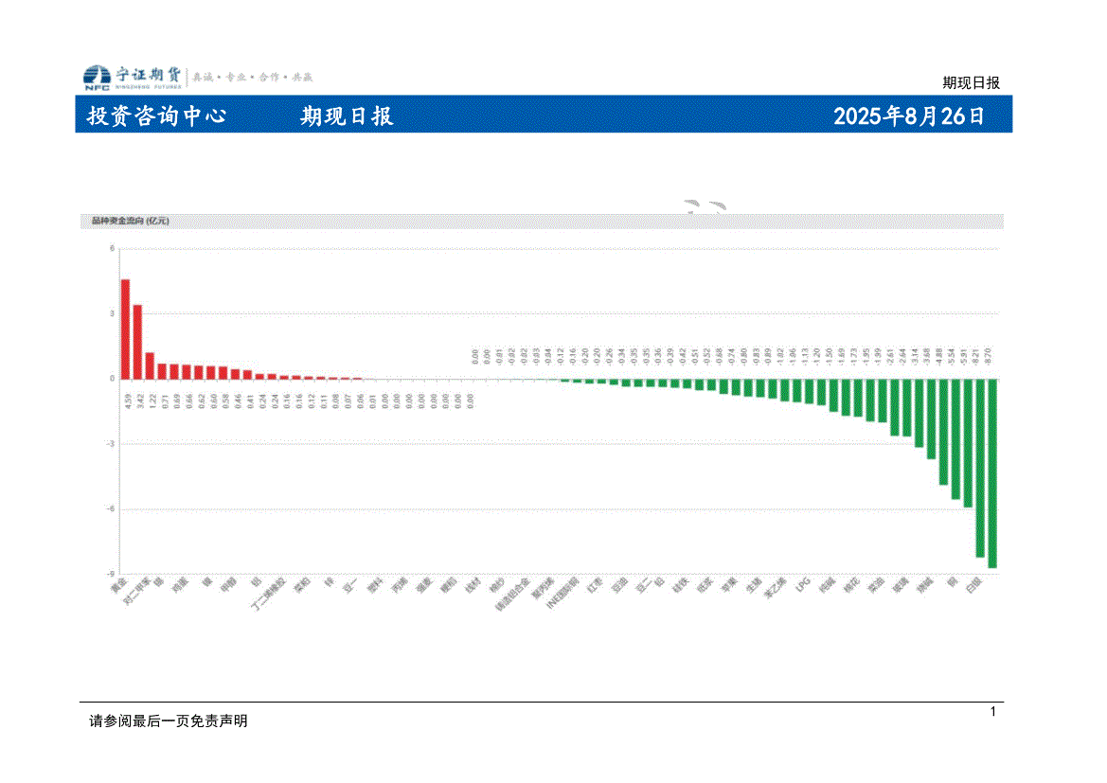Click the chart title 品种资金流向 (亿元)
Viewport: 1107px width, 783px height.
pyautogui.click(x=130, y=221)
